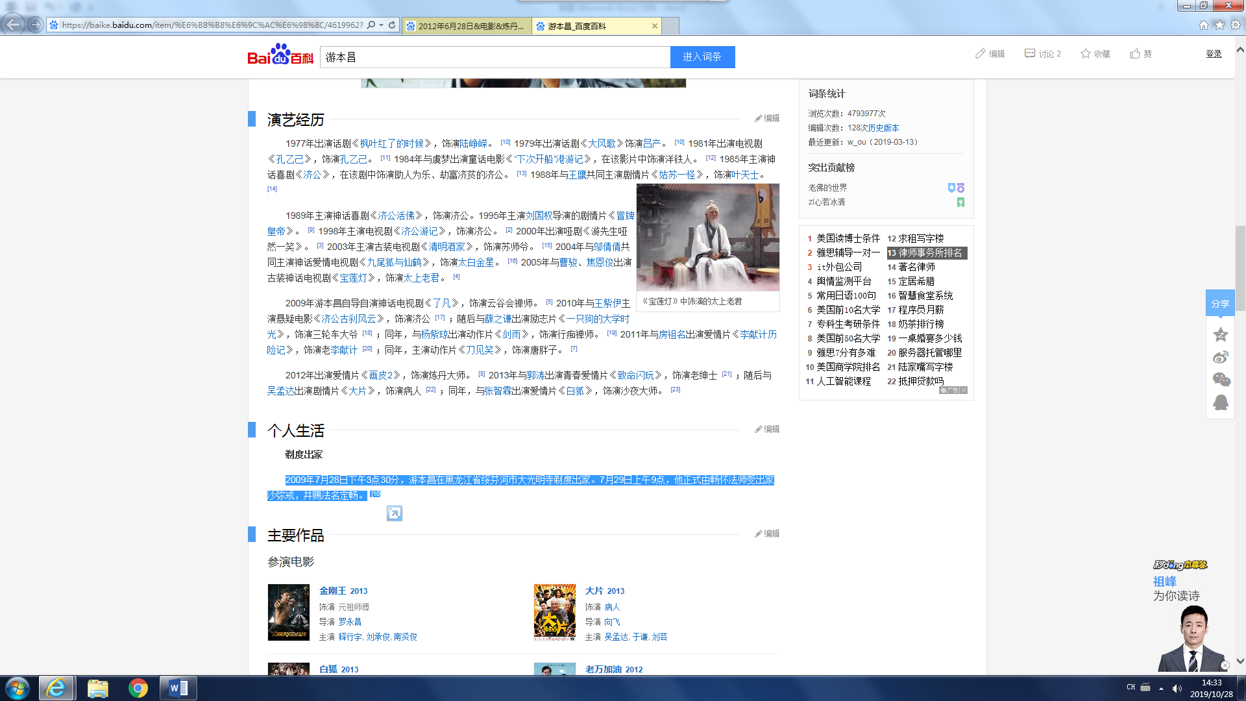Open the 宝莲灯 太上老君 image thumbnail
The image size is (1246, 701).
(x=707, y=237)
